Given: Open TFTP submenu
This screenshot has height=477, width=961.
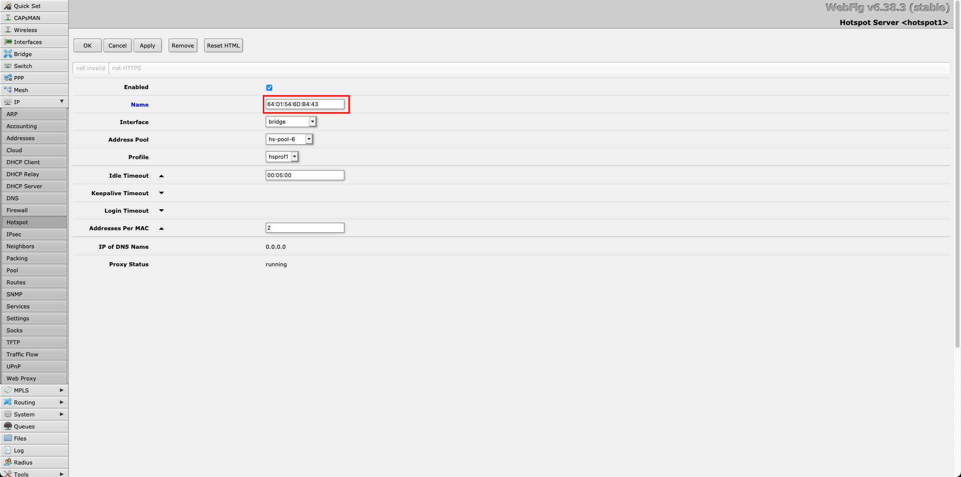Looking at the screenshot, I should click(35, 342).
